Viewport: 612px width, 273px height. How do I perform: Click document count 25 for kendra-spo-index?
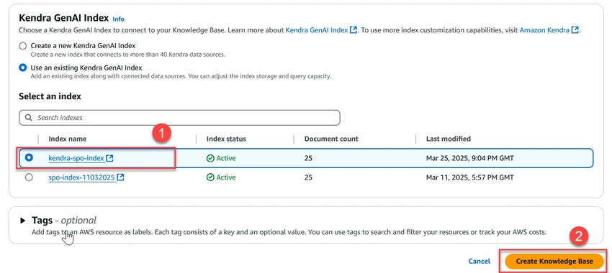click(308, 158)
